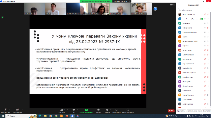The width and height of the screenshot is (211, 118).
Task: Open File Explorer from the taskbar
Action: [x=45, y=116]
